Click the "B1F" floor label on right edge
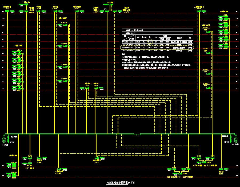Screen dimensions: 240x187 (237, 166)
